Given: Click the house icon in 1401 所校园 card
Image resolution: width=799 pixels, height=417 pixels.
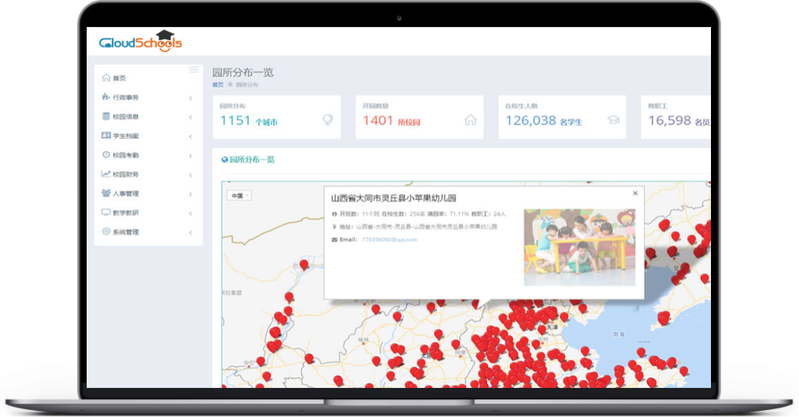Looking at the screenshot, I should tap(471, 120).
